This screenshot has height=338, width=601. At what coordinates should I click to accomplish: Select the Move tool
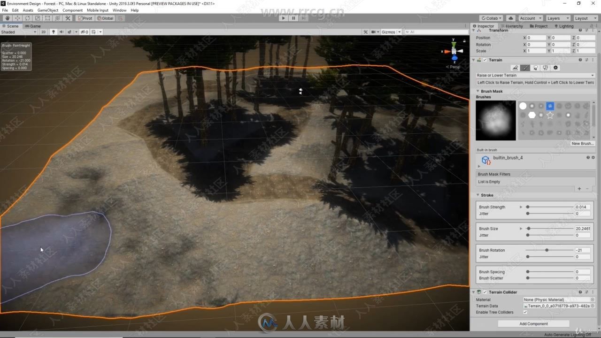17,18
